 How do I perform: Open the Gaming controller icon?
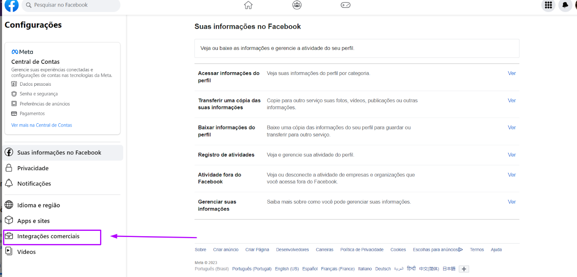[x=346, y=5]
